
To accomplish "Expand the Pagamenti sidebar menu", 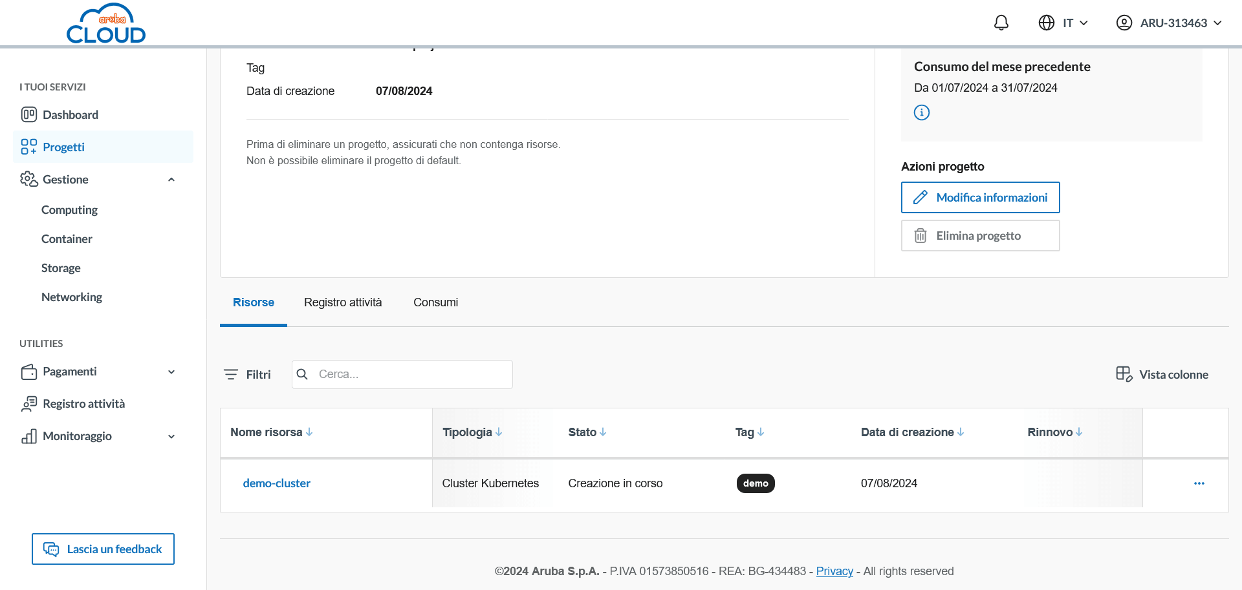I will tap(171, 372).
